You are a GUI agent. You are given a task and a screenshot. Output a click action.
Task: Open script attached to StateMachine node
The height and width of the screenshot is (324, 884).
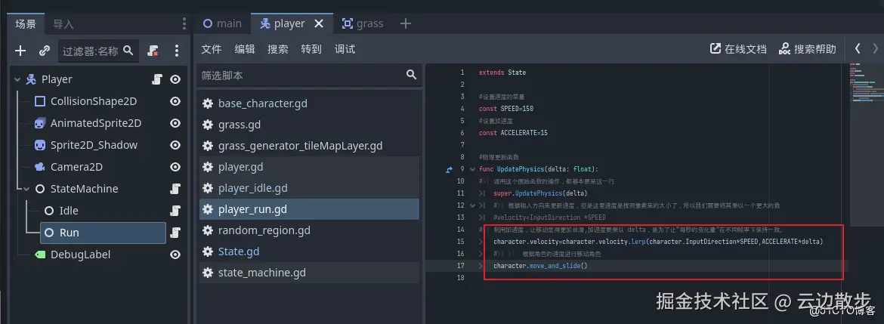tap(175, 189)
